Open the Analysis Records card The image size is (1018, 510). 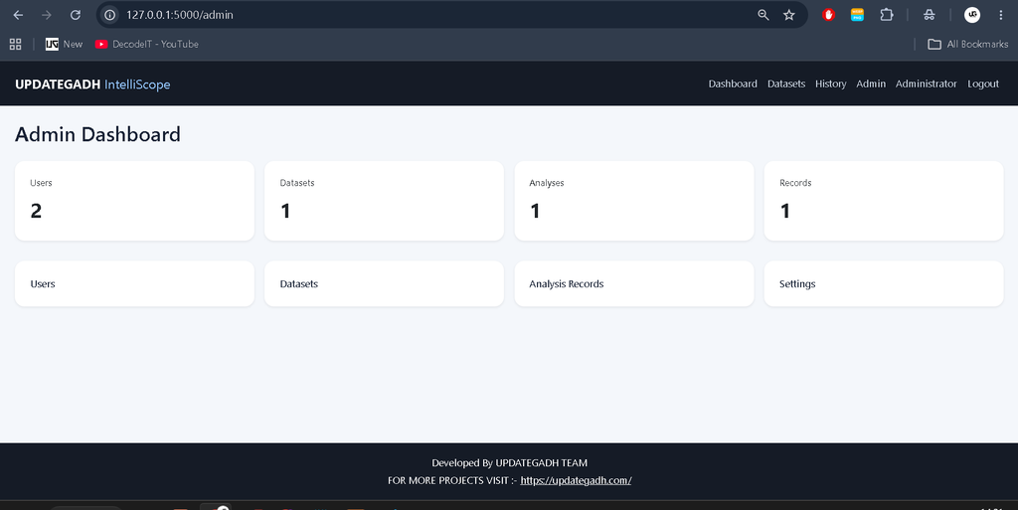[x=633, y=283]
